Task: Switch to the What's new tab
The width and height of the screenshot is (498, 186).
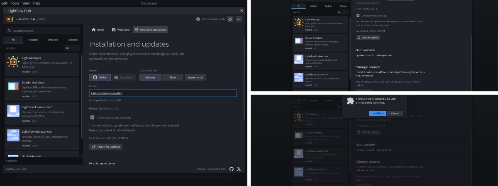Action: point(121,30)
